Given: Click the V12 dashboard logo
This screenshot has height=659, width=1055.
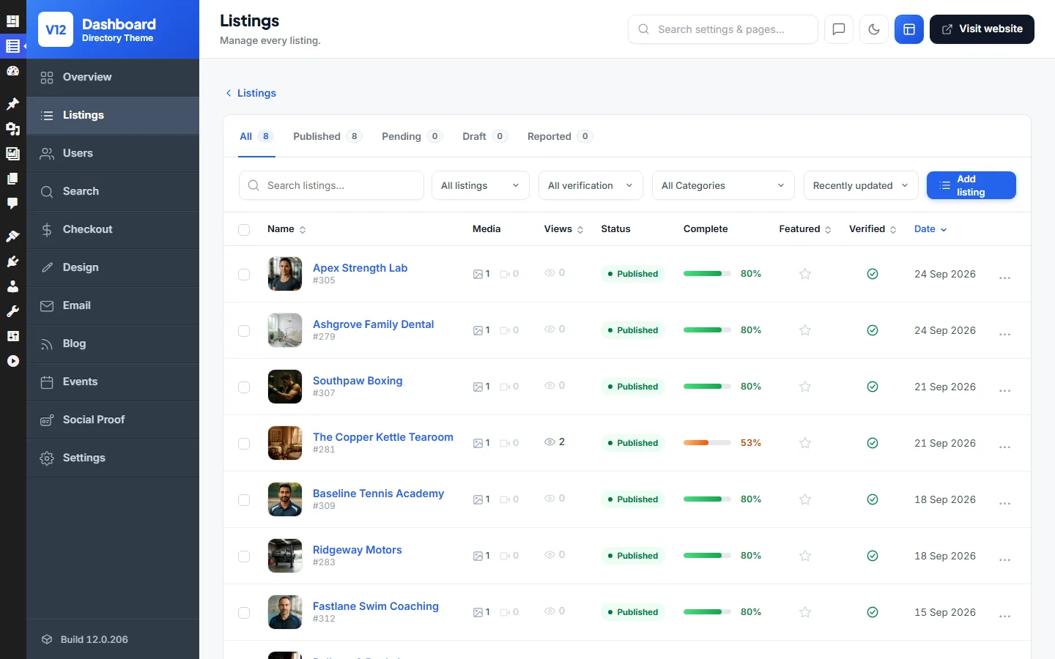Looking at the screenshot, I should (x=56, y=29).
